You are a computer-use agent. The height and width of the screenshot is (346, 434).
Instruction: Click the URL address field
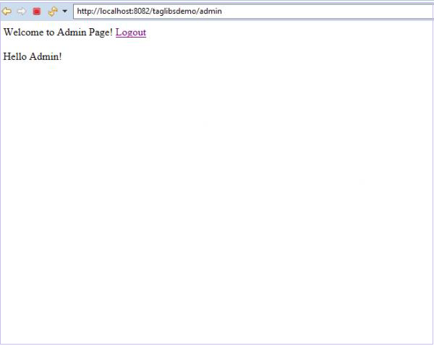(253, 12)
